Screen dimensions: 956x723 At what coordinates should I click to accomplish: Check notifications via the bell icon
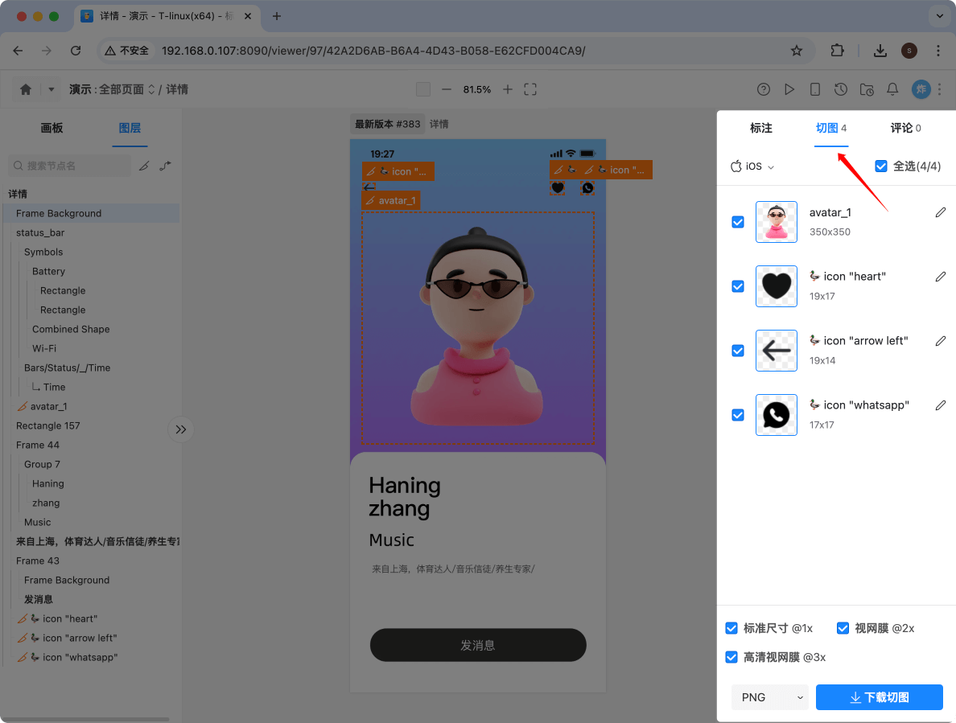[892, 89]
